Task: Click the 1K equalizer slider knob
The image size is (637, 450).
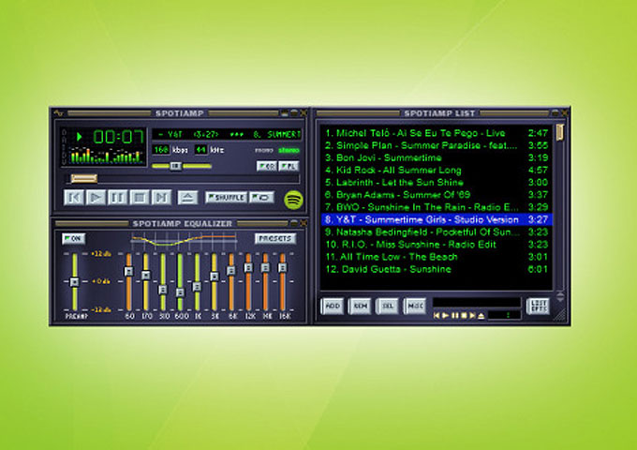Action: [x=197, y=287]
